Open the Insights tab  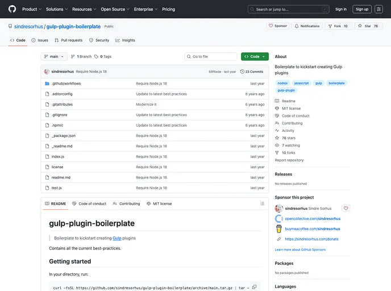(125, 40)
